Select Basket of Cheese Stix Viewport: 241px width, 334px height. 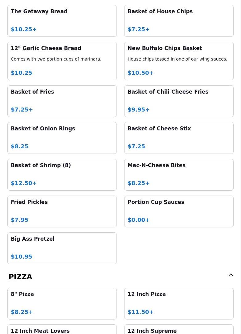pos(179,138)
